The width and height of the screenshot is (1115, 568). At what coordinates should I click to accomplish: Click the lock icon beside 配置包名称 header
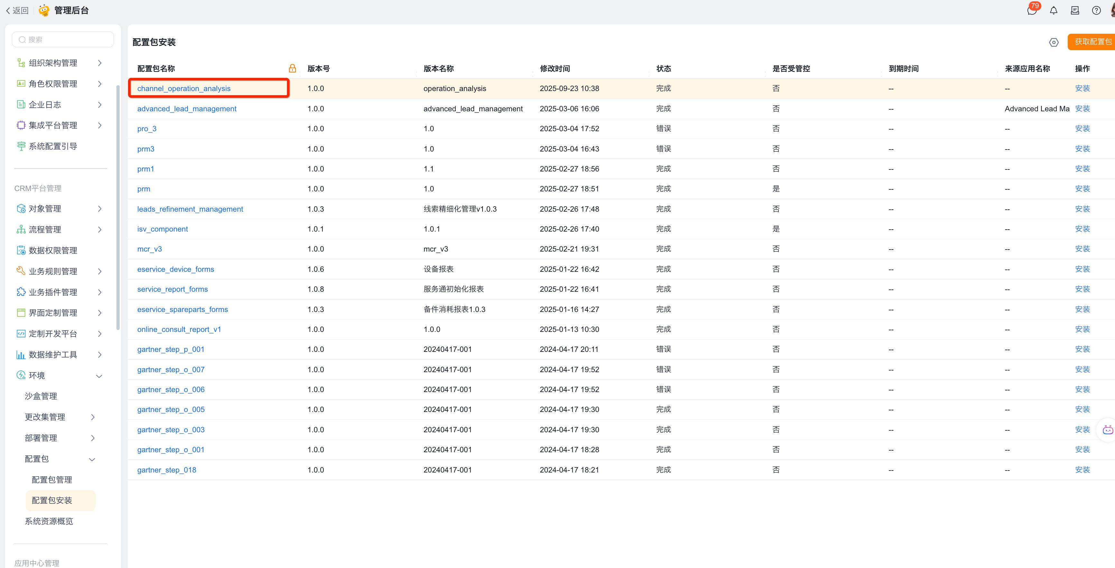tap(292, 69)
